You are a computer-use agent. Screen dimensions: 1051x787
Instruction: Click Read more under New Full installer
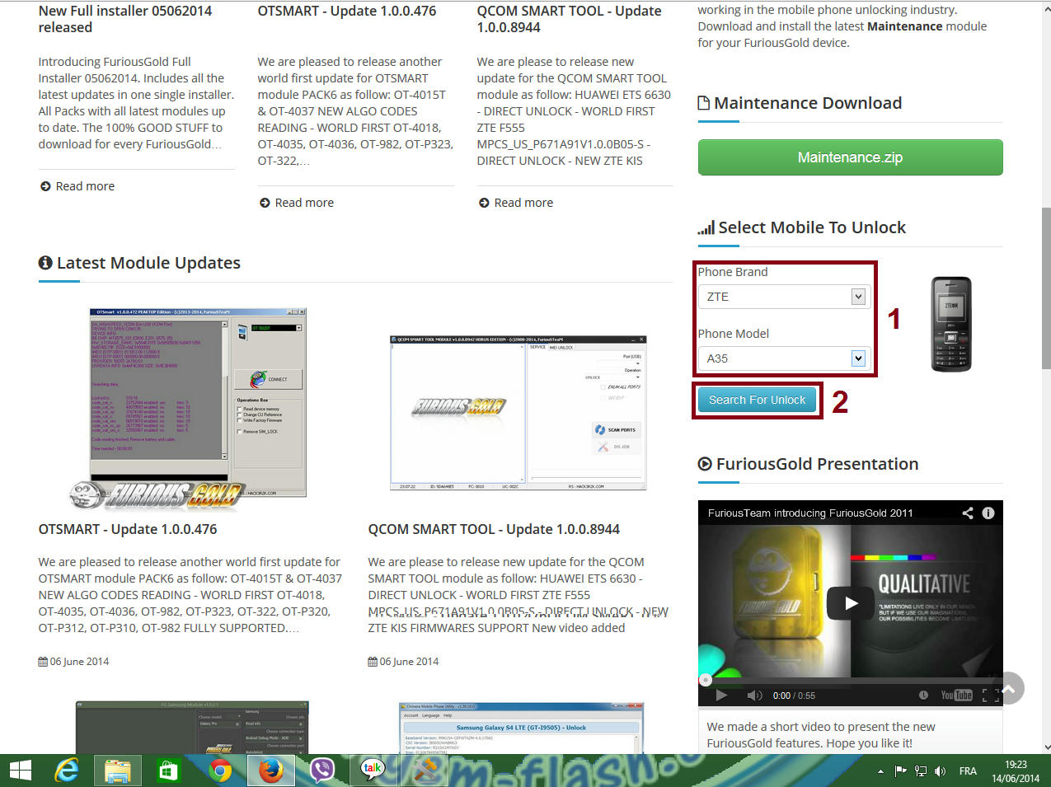tap(77, 186)
